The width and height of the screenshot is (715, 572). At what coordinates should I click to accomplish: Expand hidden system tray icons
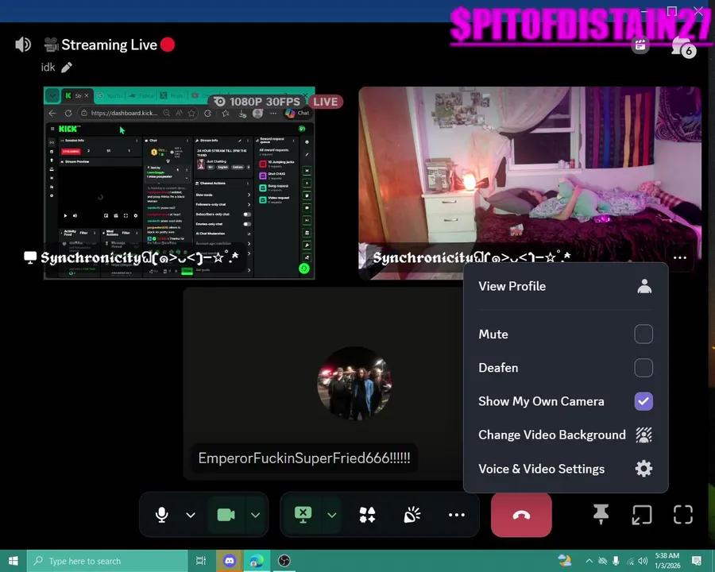589,561
